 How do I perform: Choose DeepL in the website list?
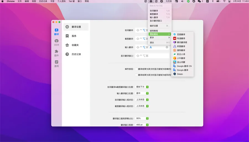click(x=180, y=74)
